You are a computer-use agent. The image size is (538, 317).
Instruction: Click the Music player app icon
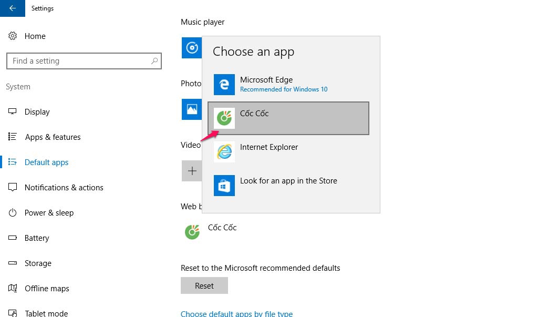(191, 48)
